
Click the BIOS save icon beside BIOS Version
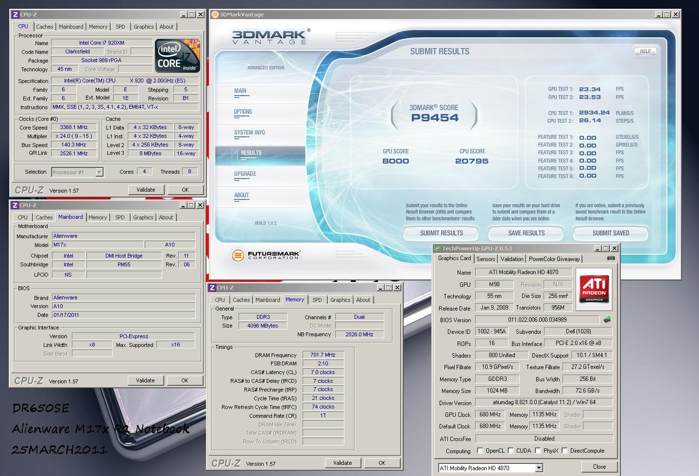tap(607, 320)
